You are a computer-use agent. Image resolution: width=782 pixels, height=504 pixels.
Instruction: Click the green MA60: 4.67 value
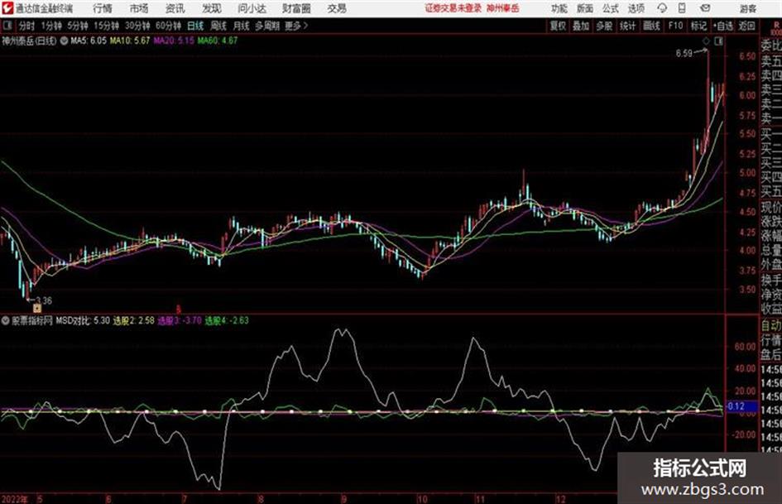[218, 41]
